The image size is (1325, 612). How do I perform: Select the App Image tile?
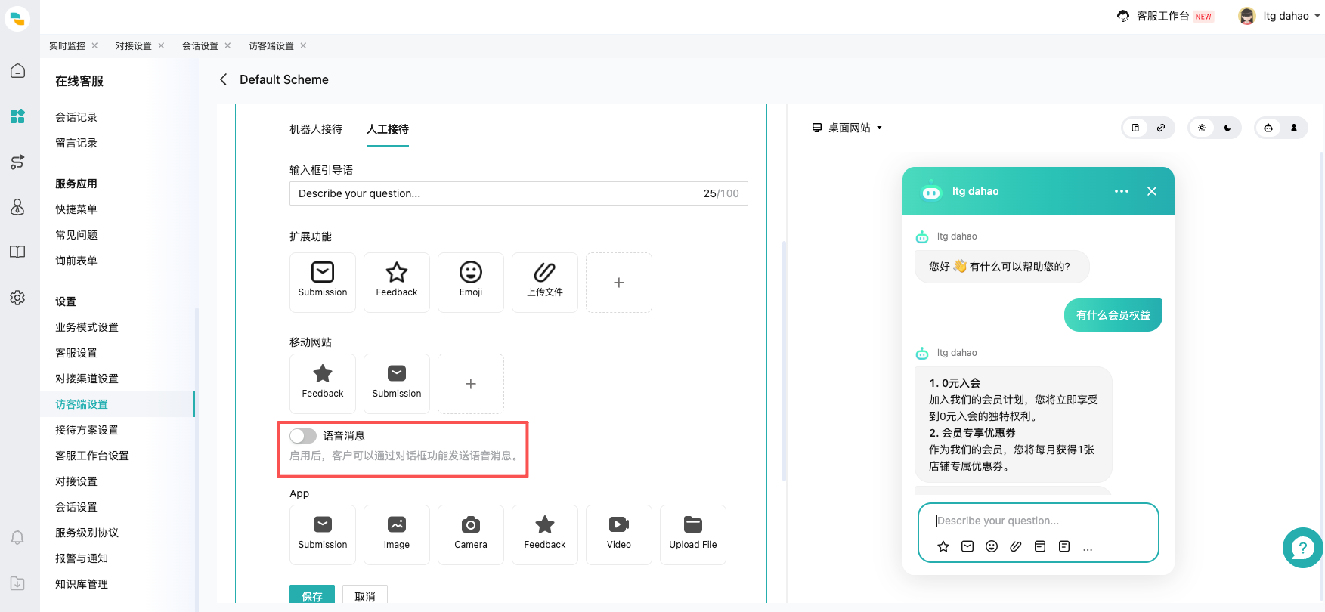coord(397,534)
